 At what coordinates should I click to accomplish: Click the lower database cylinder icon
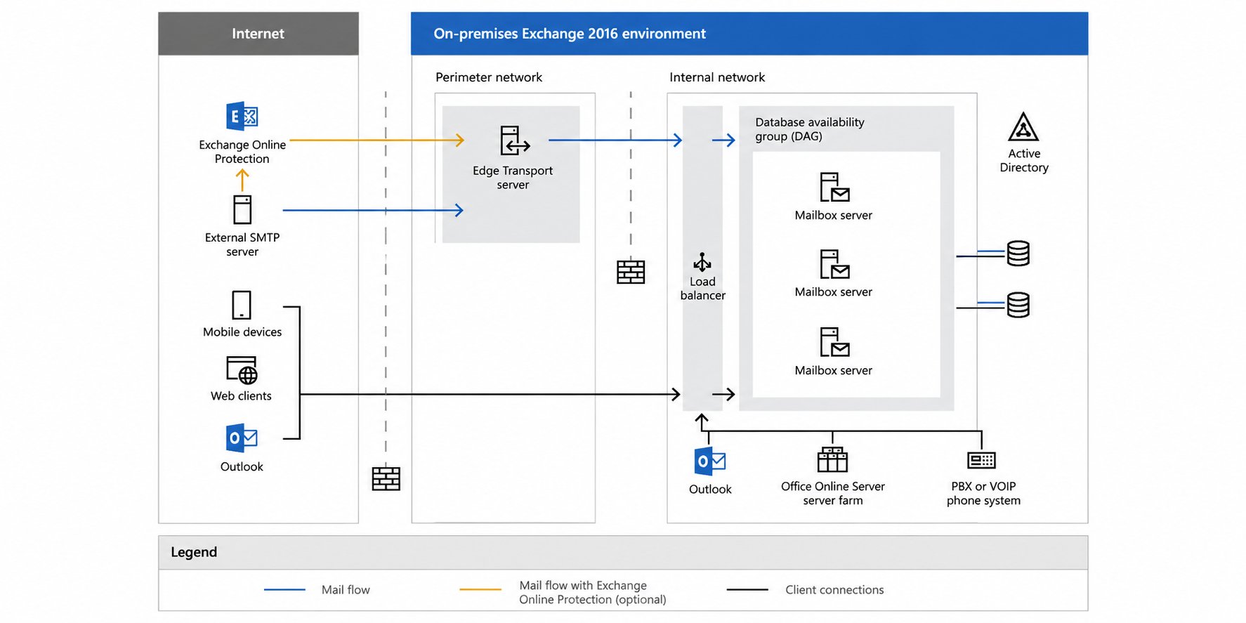pos(1018,305)
